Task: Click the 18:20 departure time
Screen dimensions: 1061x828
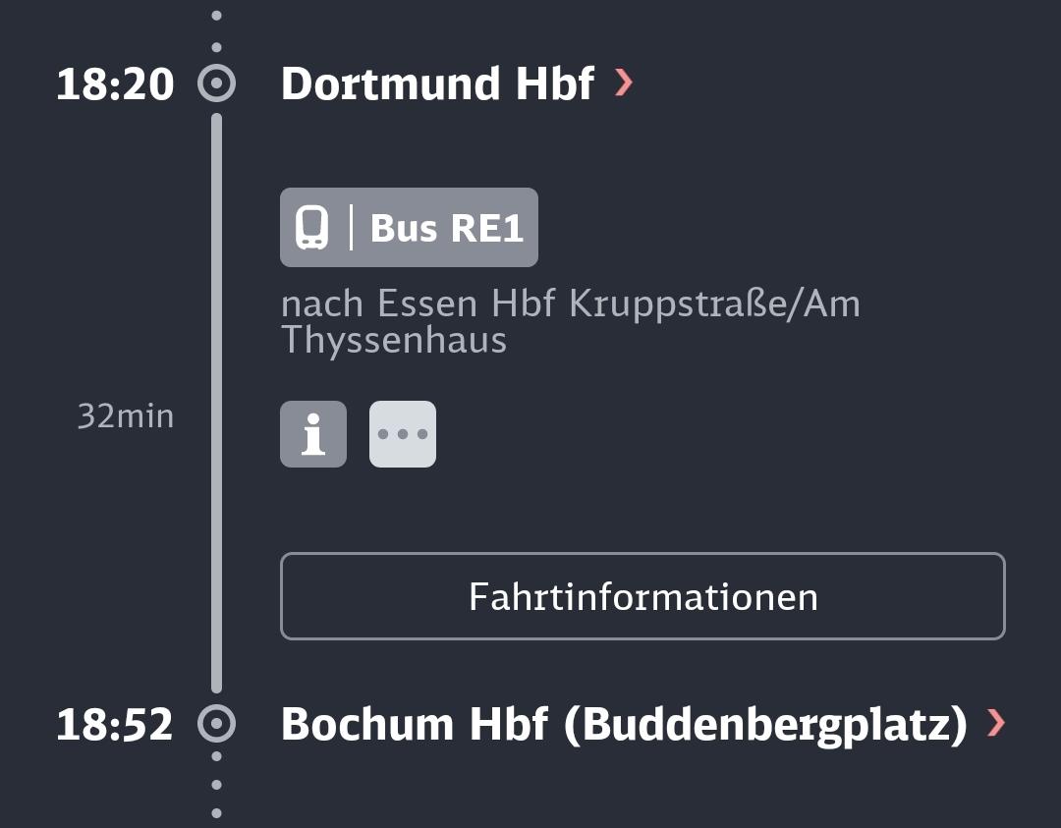Action: (x=115, y=84)
